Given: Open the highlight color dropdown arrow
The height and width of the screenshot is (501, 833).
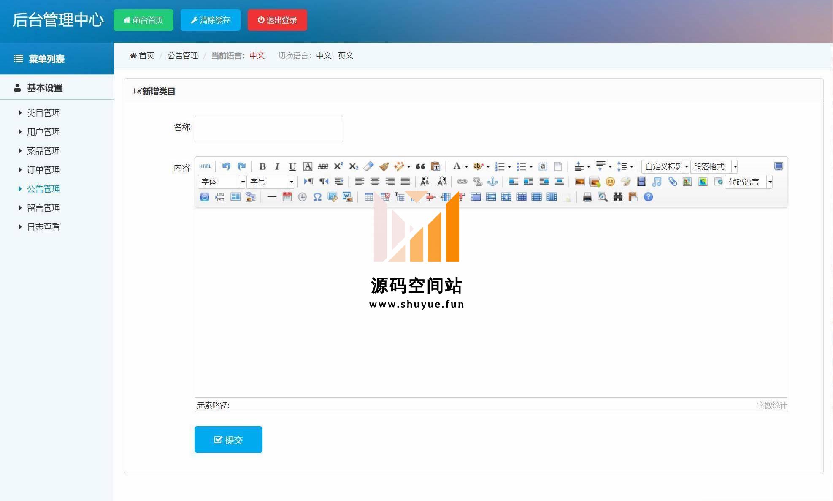Looking at the screenshot, I should (x=488, y=167).
